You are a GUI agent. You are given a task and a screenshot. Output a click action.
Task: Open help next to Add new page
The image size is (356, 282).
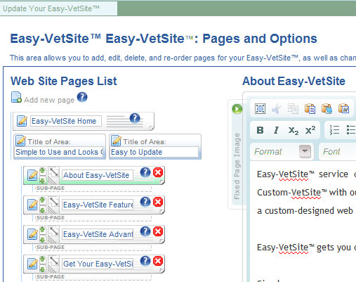pyautogui.click(x=82, y=97)
